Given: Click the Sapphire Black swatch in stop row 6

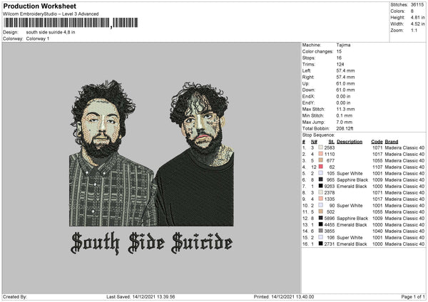Looking at the screenshot, I should pos(321,179).
